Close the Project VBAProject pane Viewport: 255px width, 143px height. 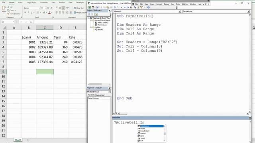click(x=110, y=11)
